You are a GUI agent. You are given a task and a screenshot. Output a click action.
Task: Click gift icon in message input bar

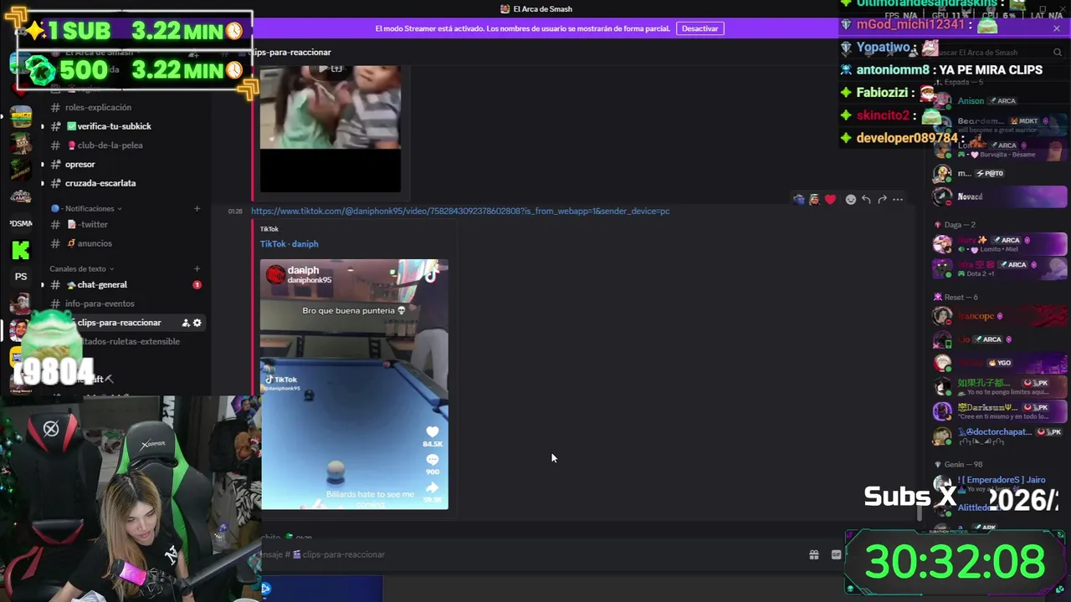[x=813, y=554]
